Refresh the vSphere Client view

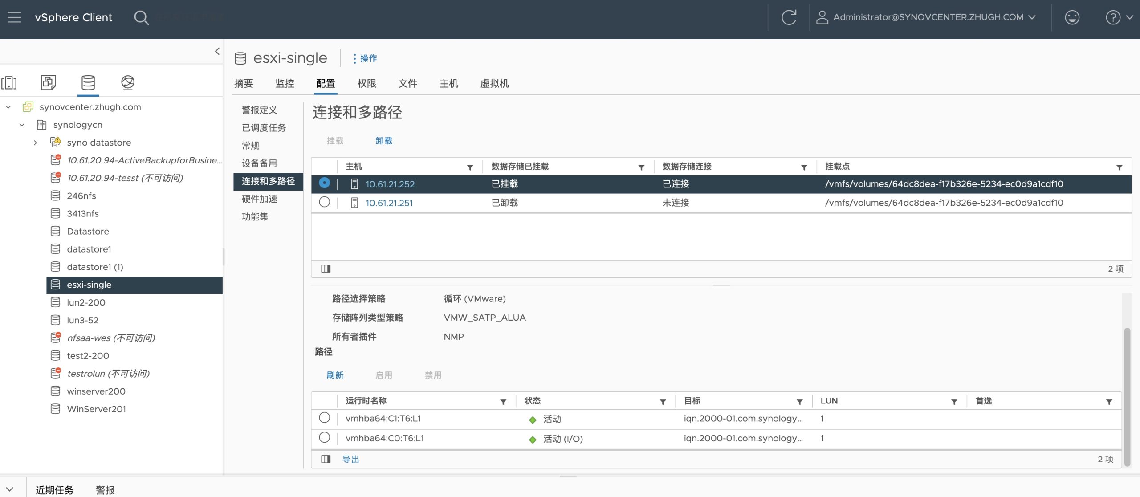pyautogui.click(x=789, y=17)
